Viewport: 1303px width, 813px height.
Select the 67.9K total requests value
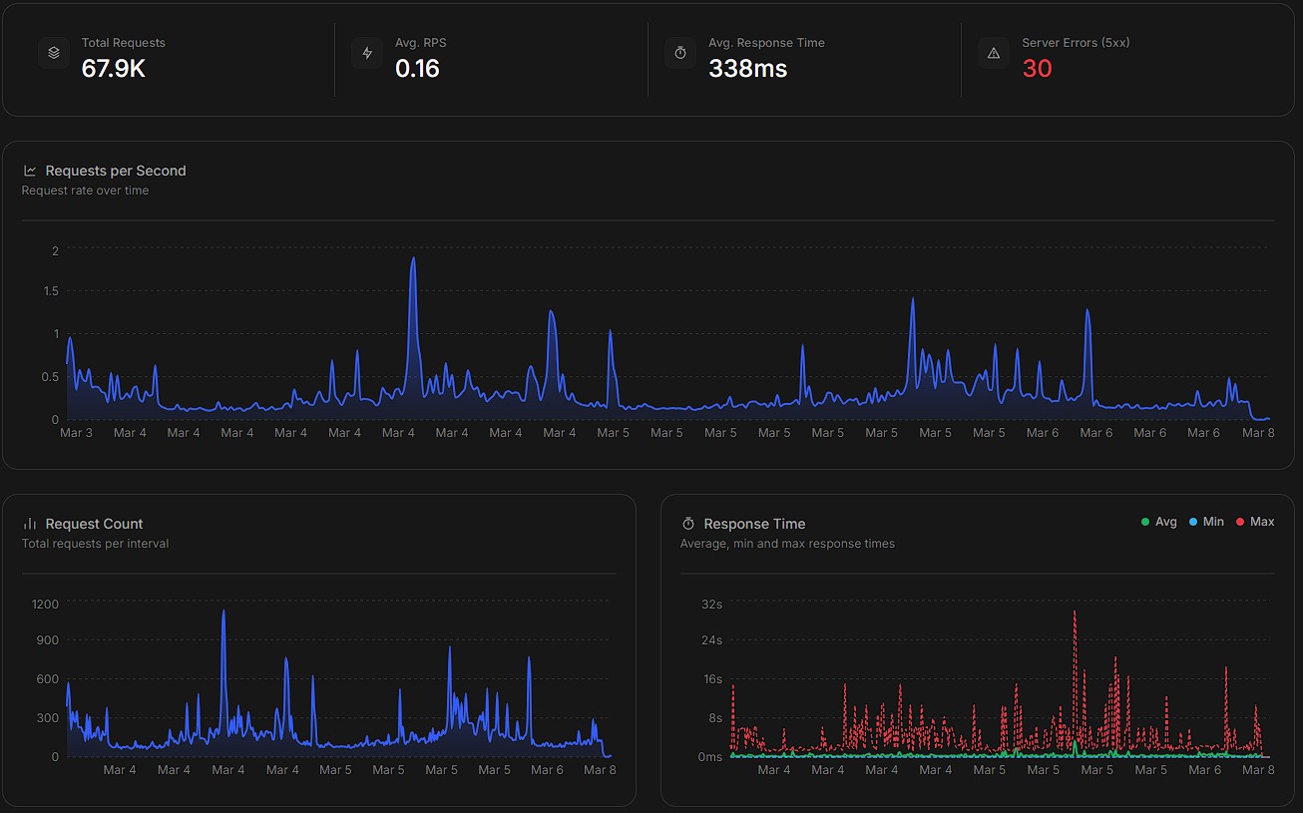114,69
